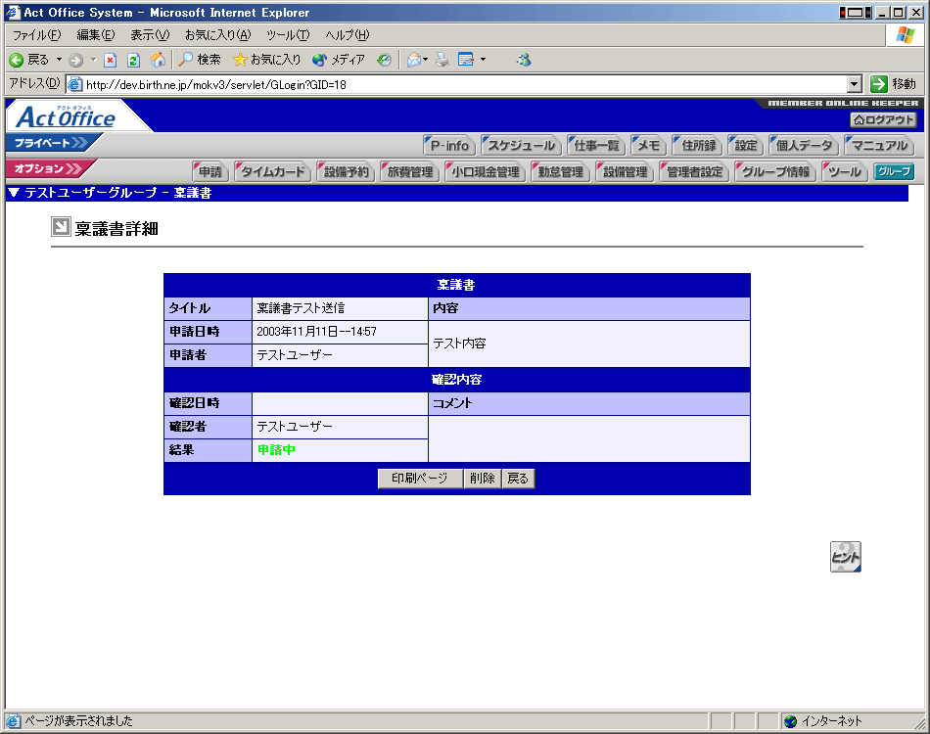This screenshot has width=930, height=734.
Task: Click the browser Stop icon
Action: click(x=111, y=60)
